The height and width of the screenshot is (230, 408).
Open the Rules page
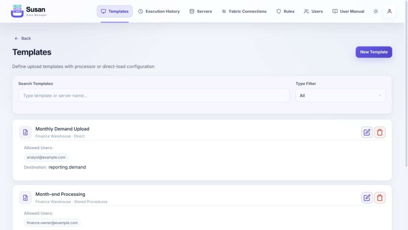285,11
